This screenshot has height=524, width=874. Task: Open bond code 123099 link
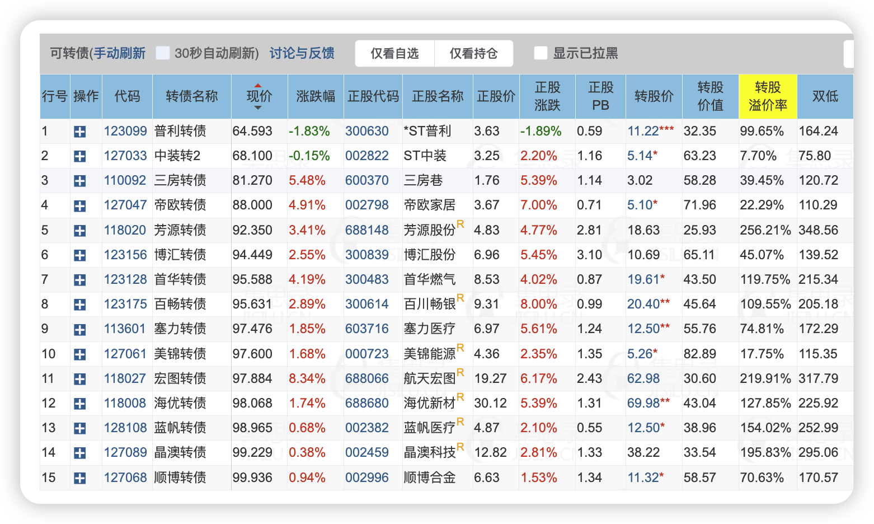click(x=125, y=132)
